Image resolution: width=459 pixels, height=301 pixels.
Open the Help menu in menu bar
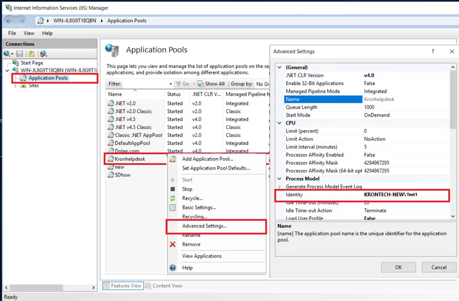pos(47,33)
